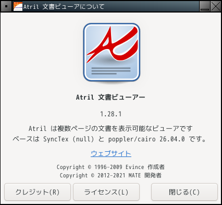This screenshot has height=205, width=222.
Task: Open the ウェブサイト link
Action: [x=111, y=153]
